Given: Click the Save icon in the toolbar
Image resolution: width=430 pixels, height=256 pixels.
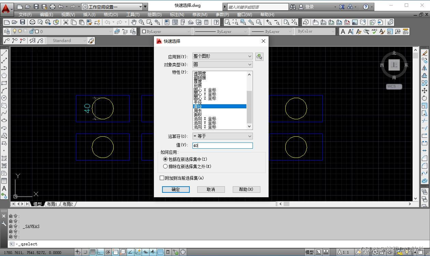Looking at the screenshot, I should (x=22, y=22).
